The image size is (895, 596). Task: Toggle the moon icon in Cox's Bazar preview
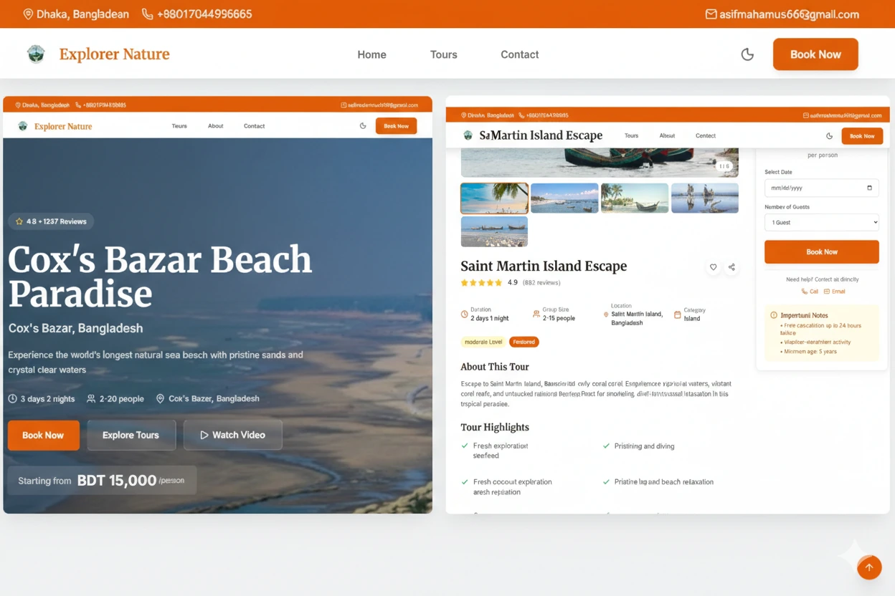click(363, 126)
